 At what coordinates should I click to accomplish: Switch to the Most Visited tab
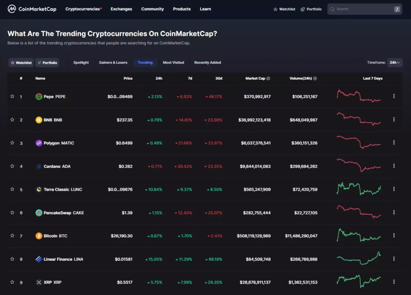173,63
